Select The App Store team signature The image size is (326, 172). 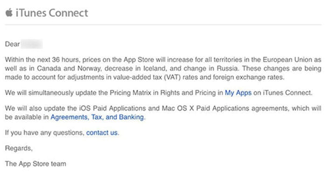click(35, 164)
